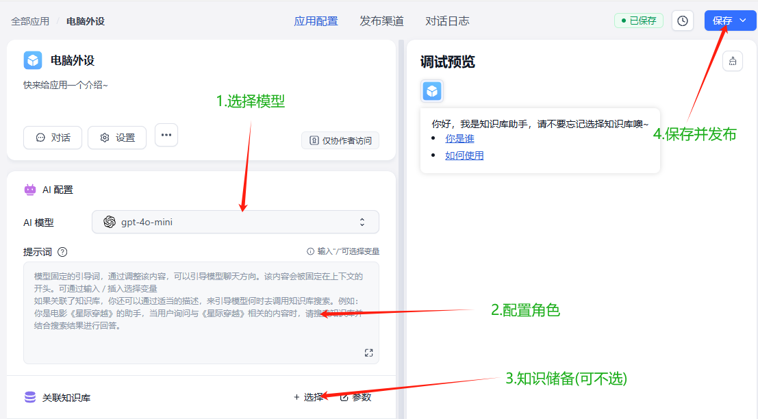The height and width of the screenshot is (419, 758).
Task: Open the three-dots more options button
Action: [x=166, y=135]
